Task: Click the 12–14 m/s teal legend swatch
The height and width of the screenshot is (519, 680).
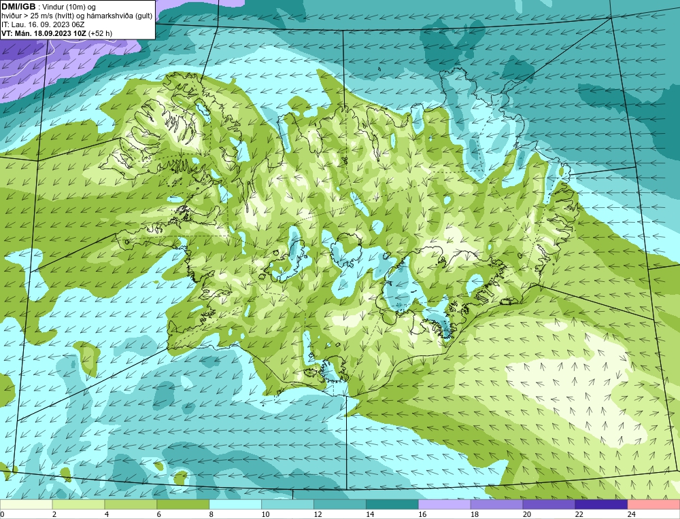Action: pyautogui.click(x=339, y=505)
